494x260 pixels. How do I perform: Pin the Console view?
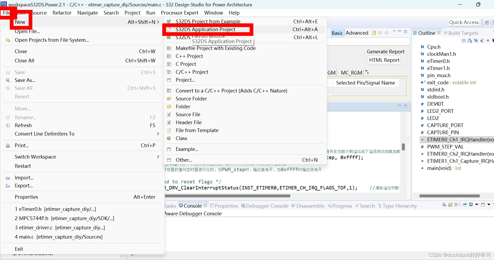tap(465, 205)
